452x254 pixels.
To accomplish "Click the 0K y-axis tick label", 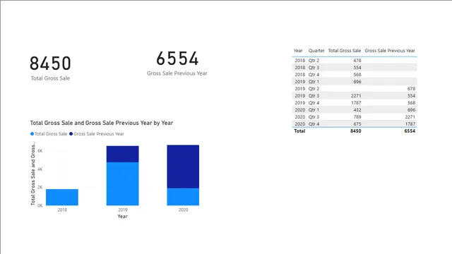I will [40, 205].
